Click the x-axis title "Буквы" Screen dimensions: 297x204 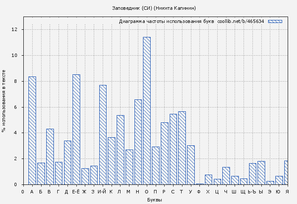154,200
